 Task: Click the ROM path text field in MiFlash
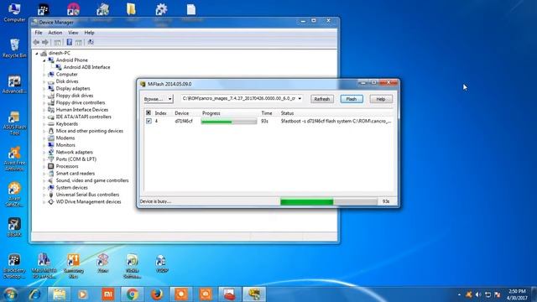tap(238, 99)
